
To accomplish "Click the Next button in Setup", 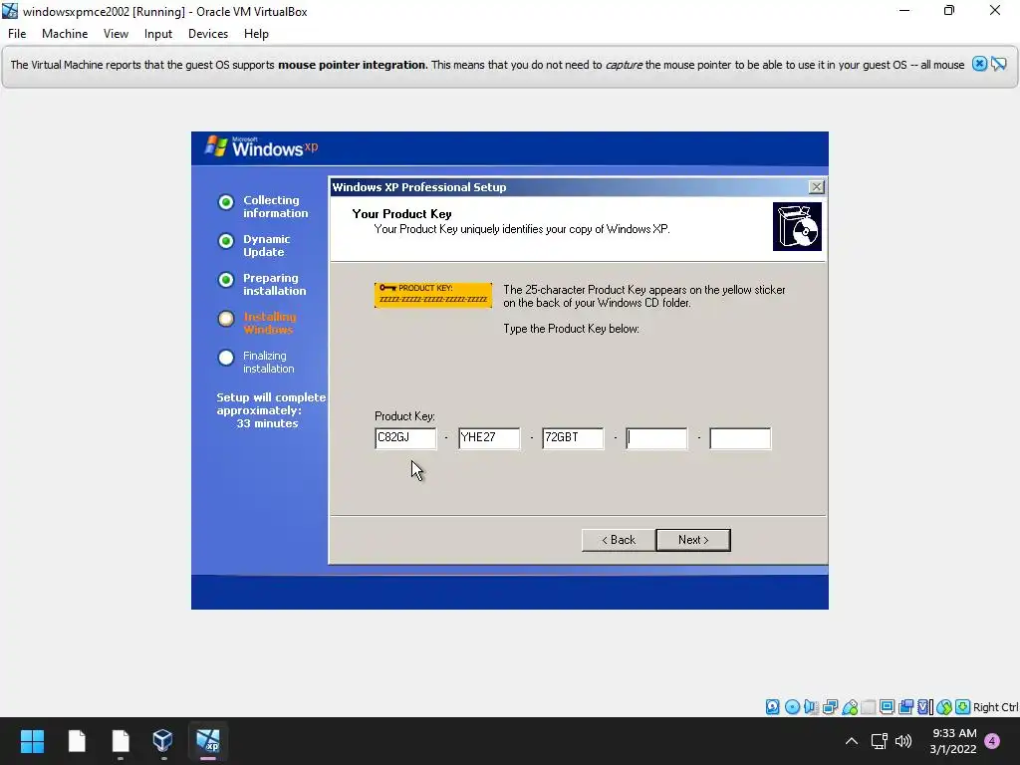I will [693, 540].
